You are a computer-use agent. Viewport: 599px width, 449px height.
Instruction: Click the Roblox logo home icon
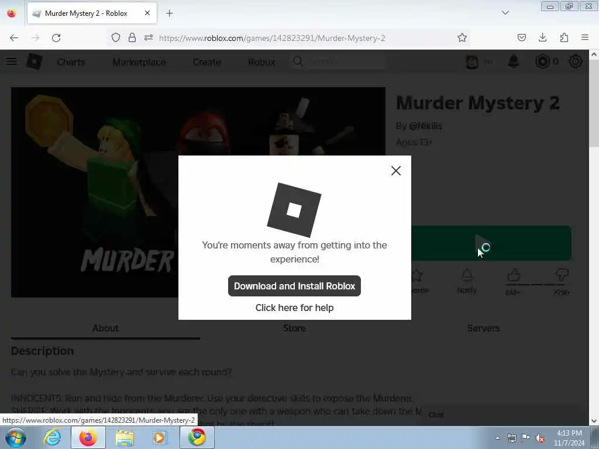35,61
